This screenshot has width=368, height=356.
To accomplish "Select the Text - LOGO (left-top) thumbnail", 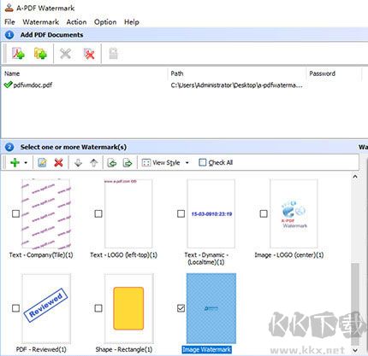I will click(128, 213).
